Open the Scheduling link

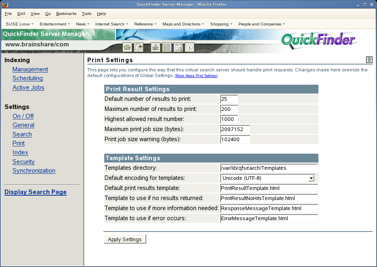coord(27,78)
